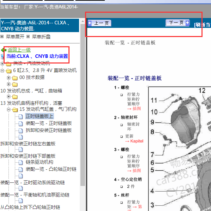
Task: Collapse 6 缸2.5、2.8 升 4V 直喷发动机 node
Action: [x=2, y=71]
